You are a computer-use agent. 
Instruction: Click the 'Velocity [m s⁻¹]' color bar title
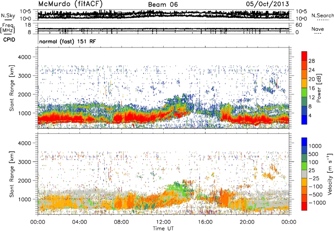click(x=330, y=174)
